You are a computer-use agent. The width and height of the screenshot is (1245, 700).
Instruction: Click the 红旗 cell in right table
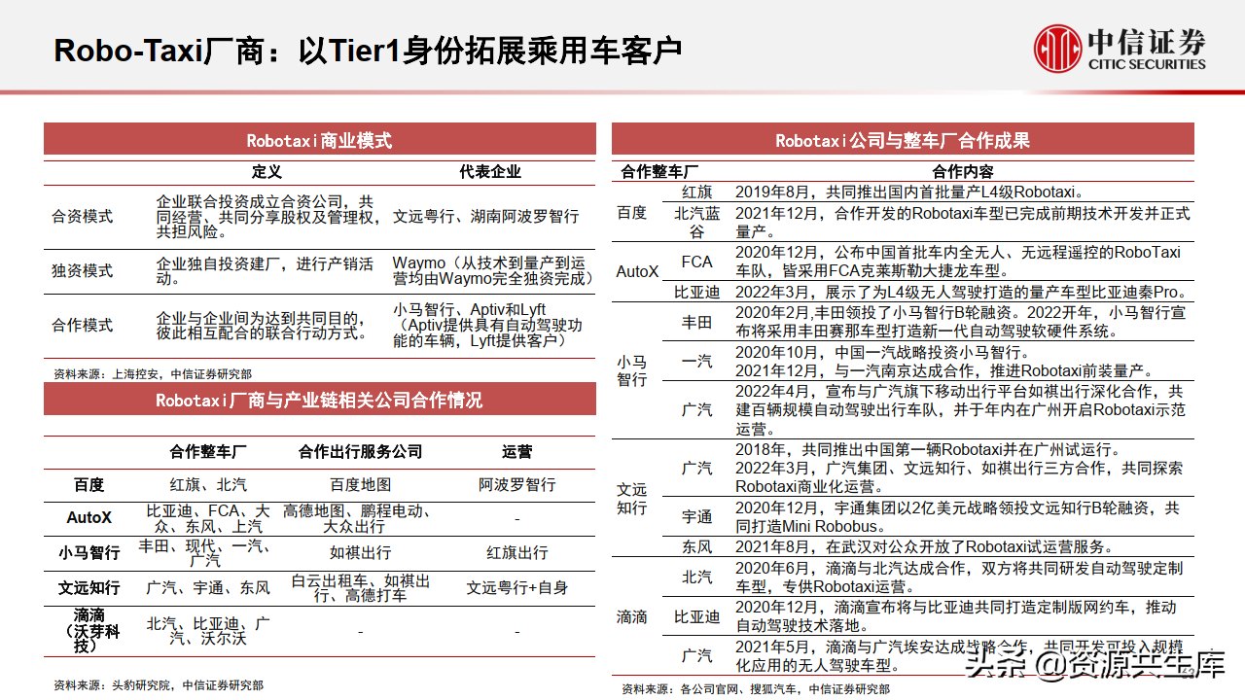point(696,192)
